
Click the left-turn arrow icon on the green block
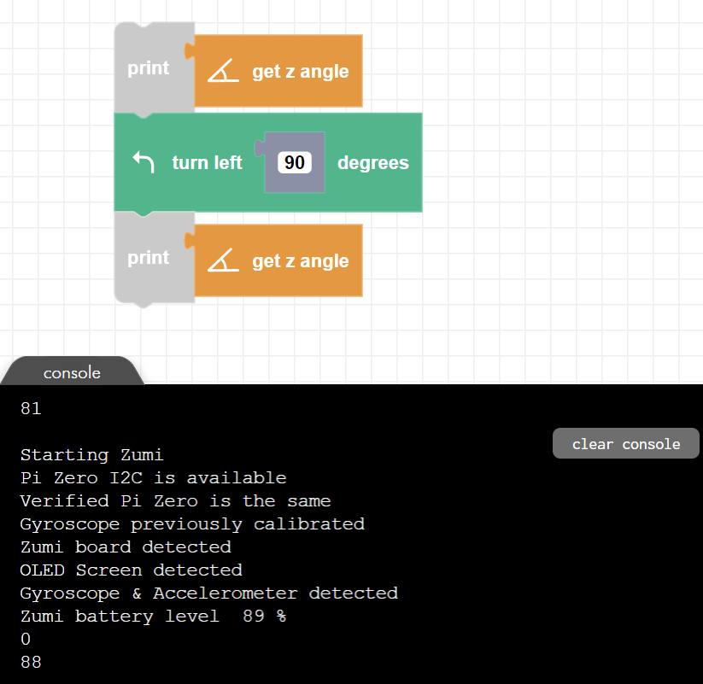click(x=144, y=162)
